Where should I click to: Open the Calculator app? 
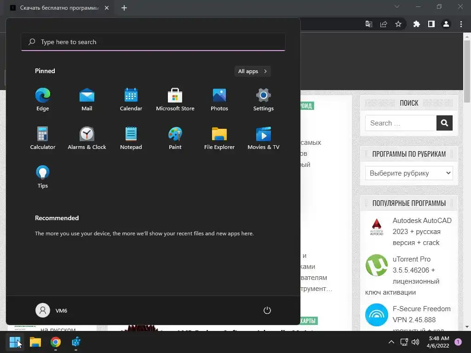[x=43, y=138]
